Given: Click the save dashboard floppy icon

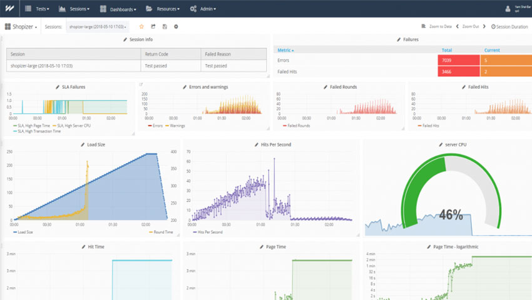Looking at the screenshot, I should (x=164, y=27).
